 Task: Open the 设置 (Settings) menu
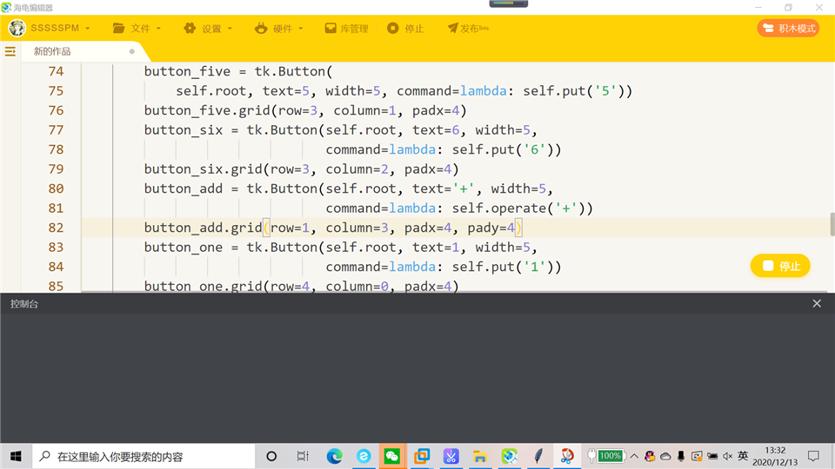208,28
